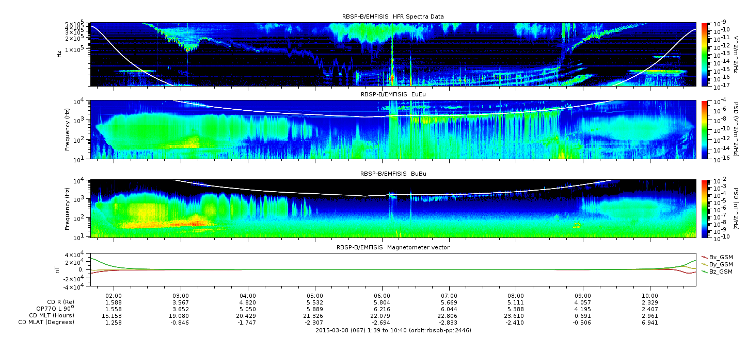The width and height of the screenshot is (747, 339).
Task: Click the date and orbit footer text
Action: [393, 330]
